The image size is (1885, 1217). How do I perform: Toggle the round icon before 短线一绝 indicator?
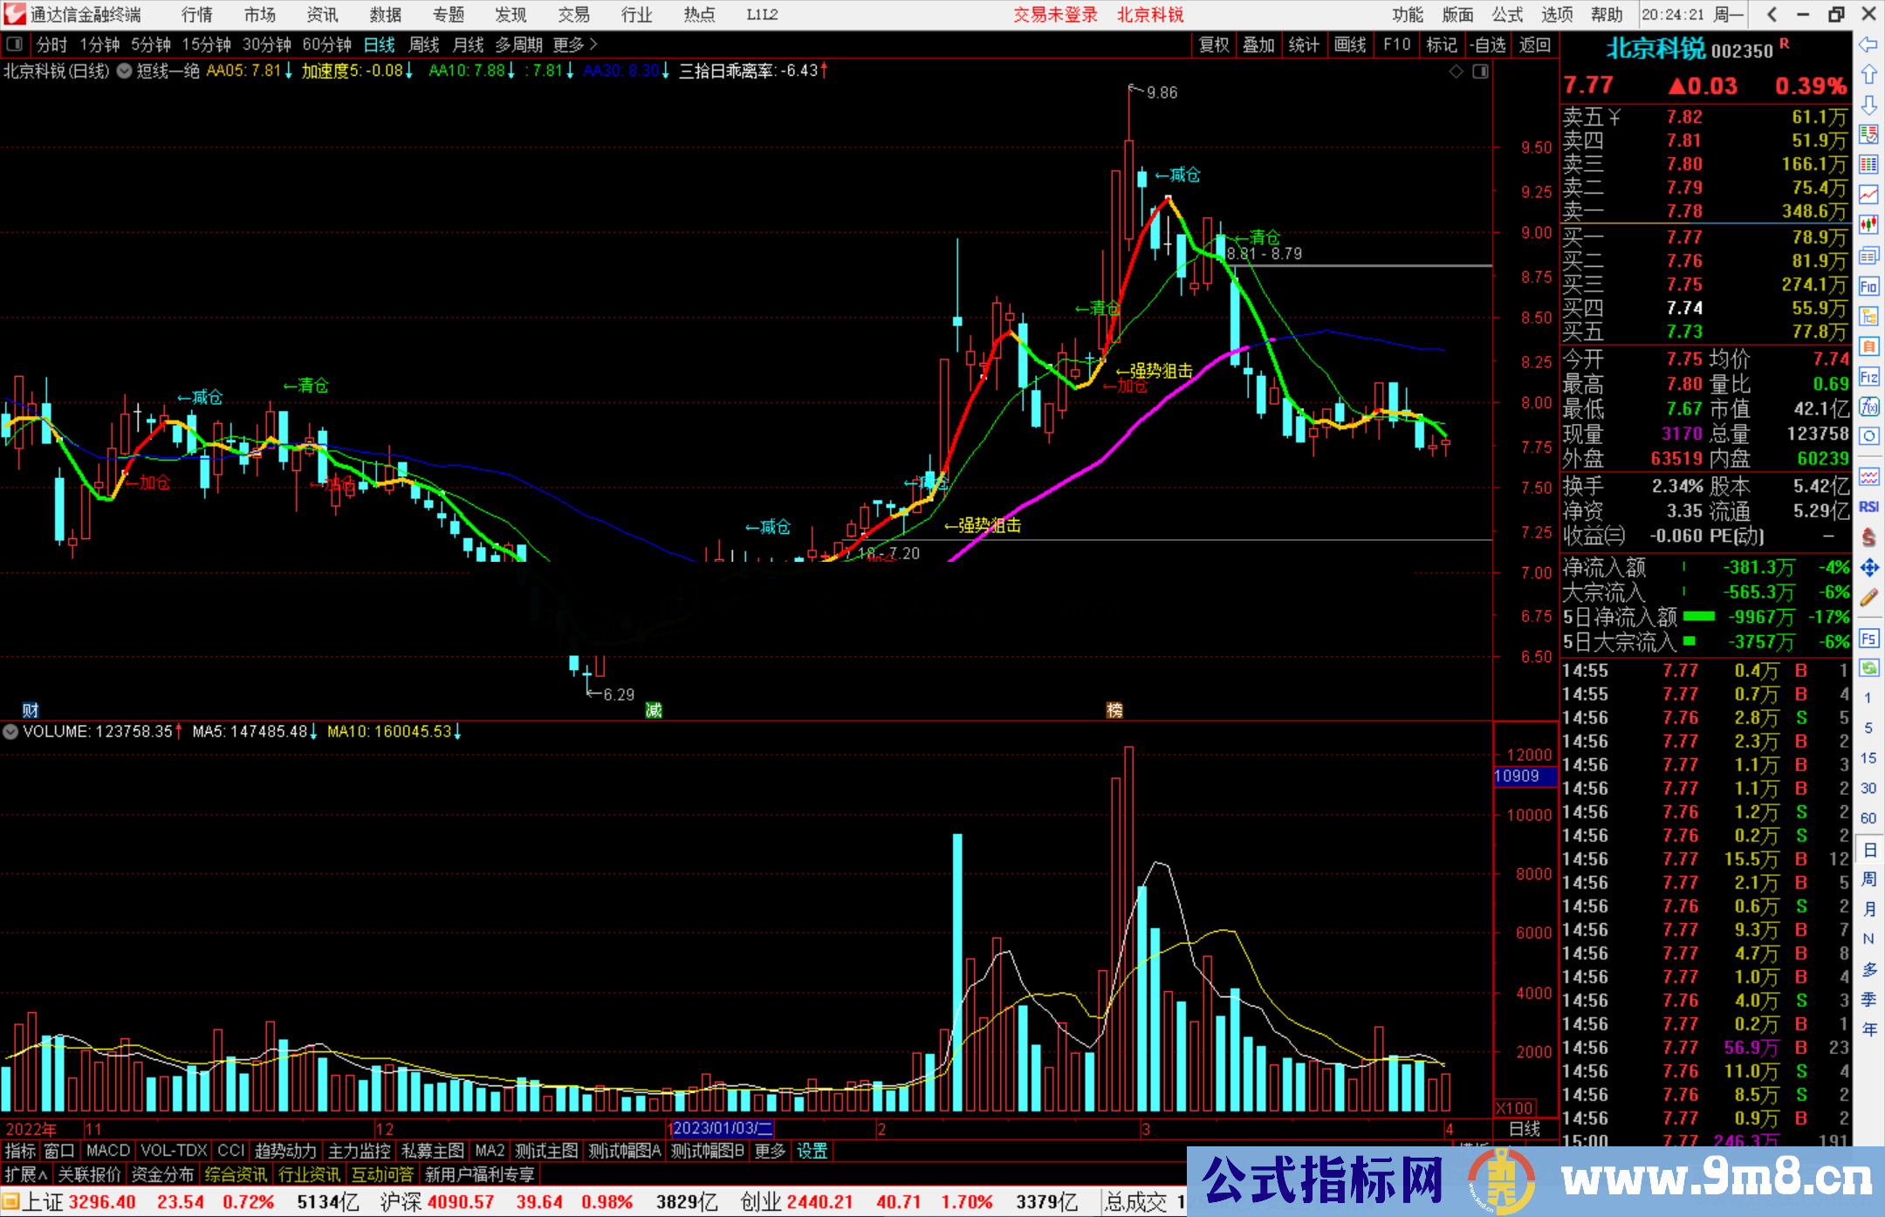(x=125, y=71)
